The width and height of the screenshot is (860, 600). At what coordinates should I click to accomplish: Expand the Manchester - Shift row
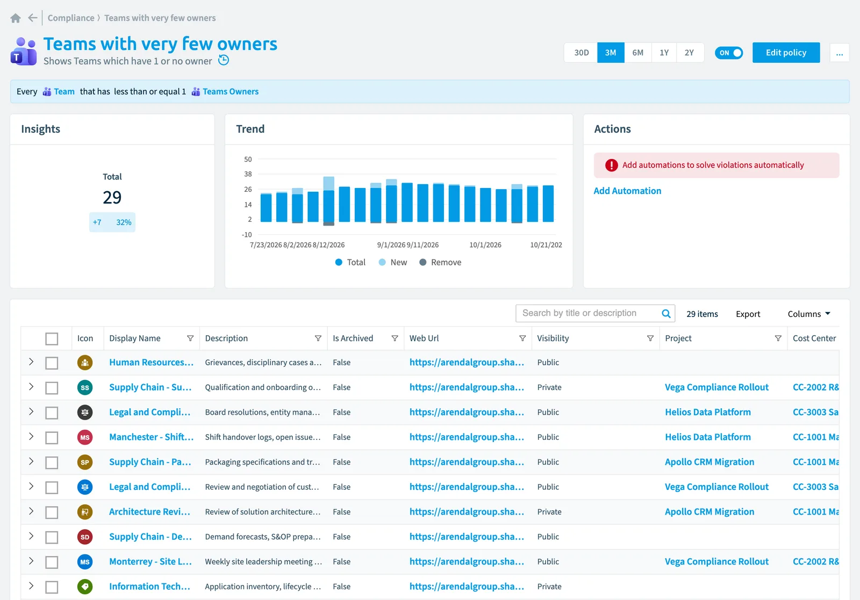[31, 437]
